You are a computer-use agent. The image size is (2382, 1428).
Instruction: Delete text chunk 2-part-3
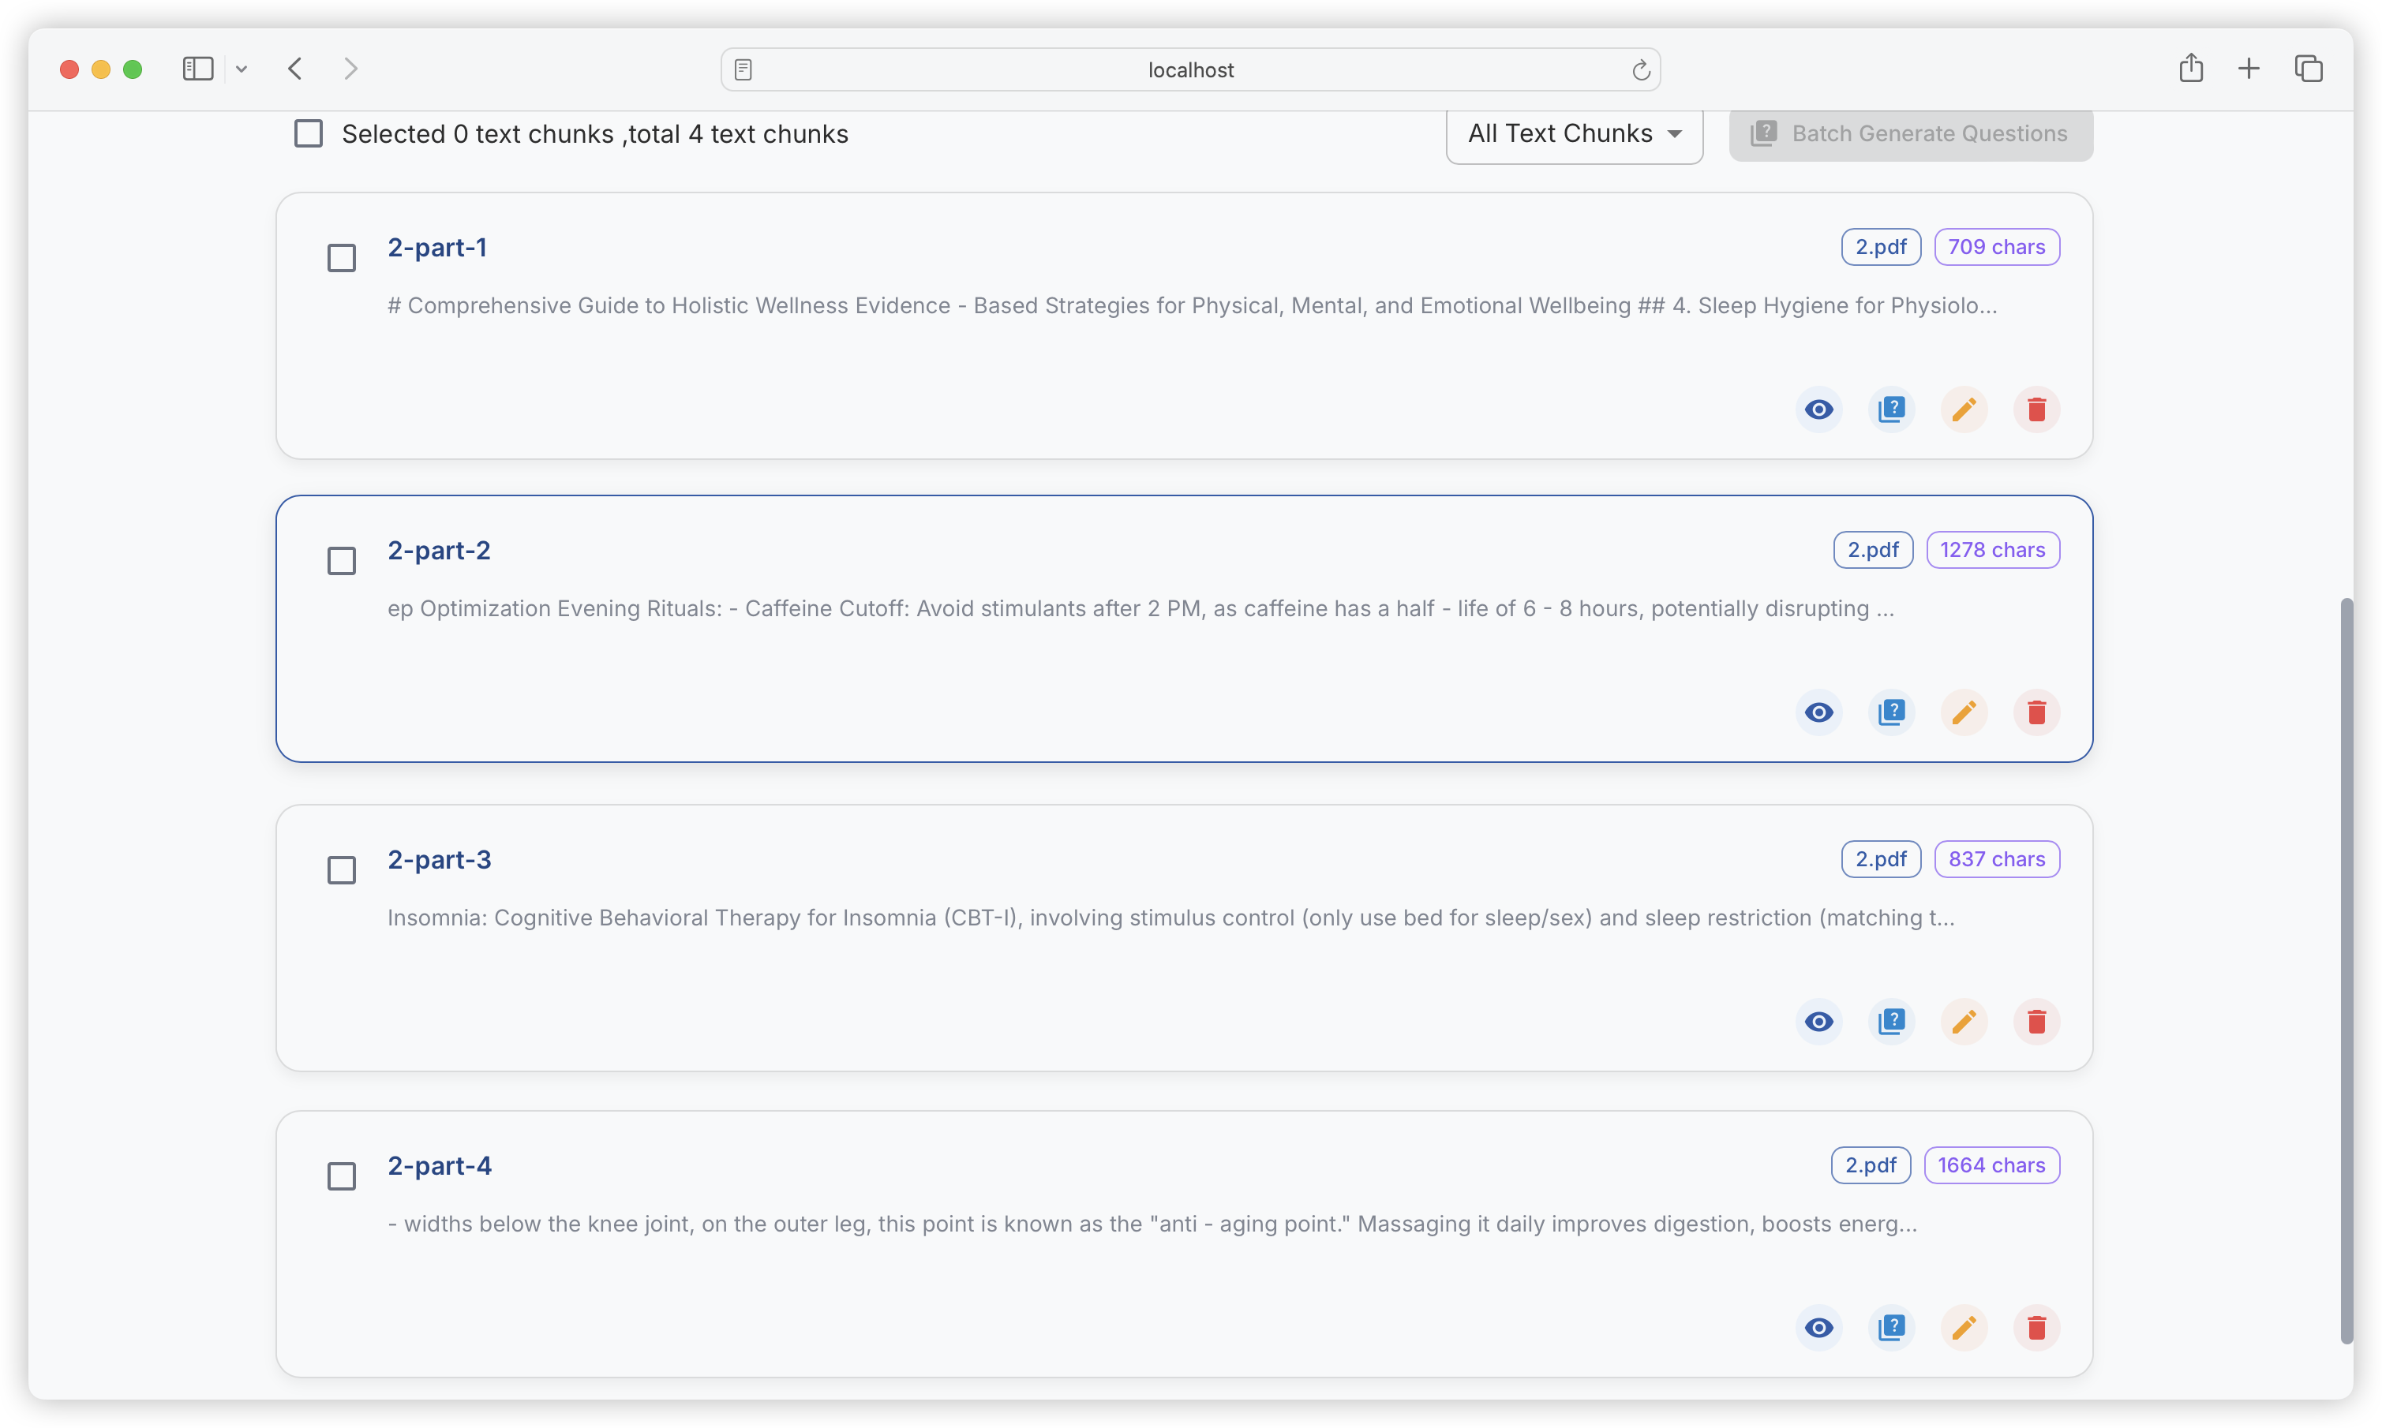coord(2036,1022)
